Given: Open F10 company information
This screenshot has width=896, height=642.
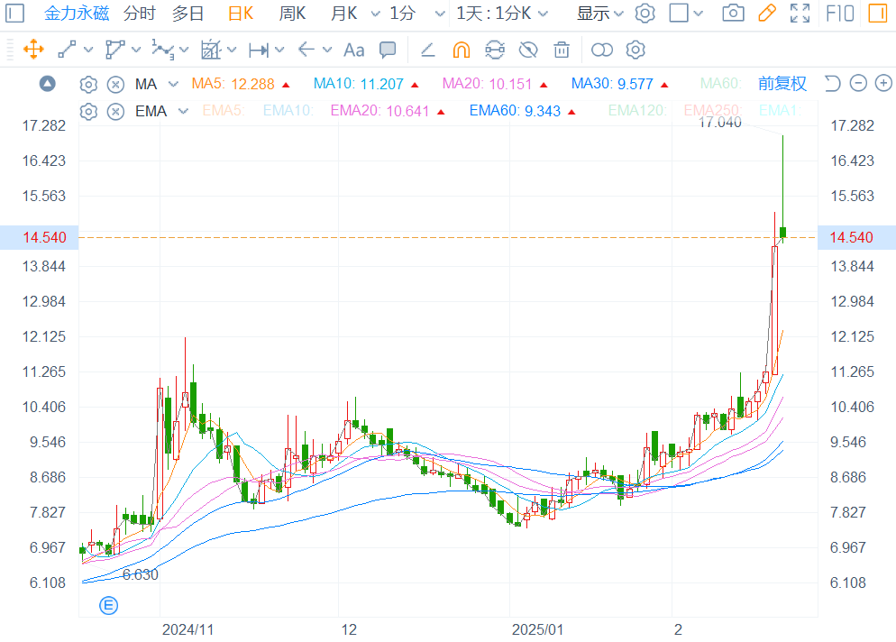Looking at the screenshot, I should (x=840, y=14).
